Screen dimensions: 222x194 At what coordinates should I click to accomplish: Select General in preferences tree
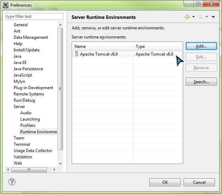21,25
